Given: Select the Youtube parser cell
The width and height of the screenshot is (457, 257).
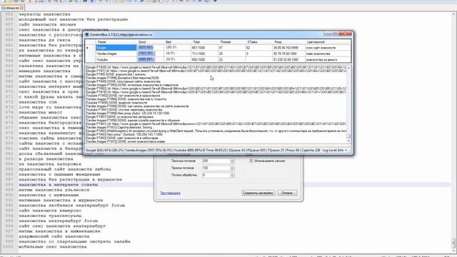Looking at the screenshot, I should tap(116, 59).
